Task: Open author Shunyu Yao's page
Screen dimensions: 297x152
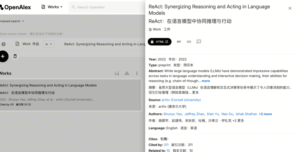Action: (x=173, y=114)
